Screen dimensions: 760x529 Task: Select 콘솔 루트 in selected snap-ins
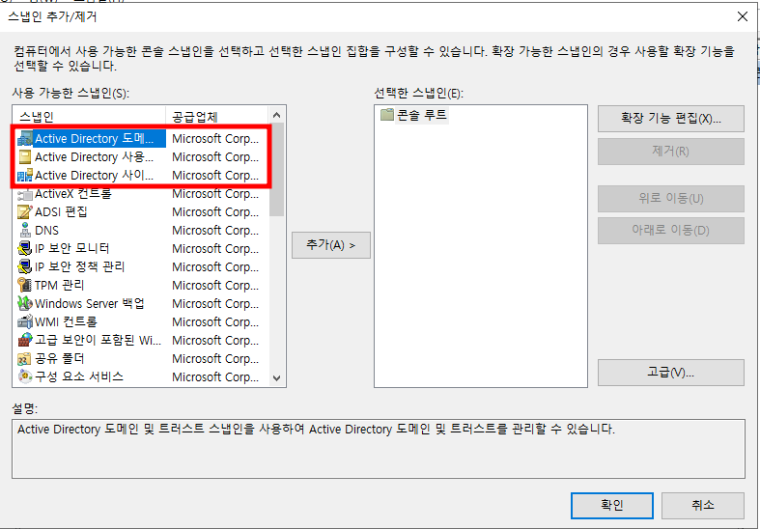coord(422,115)
